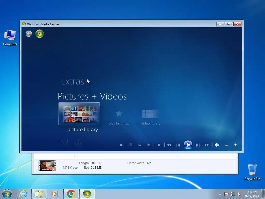Select the Pictures + Videos heading

pos(92,96)
